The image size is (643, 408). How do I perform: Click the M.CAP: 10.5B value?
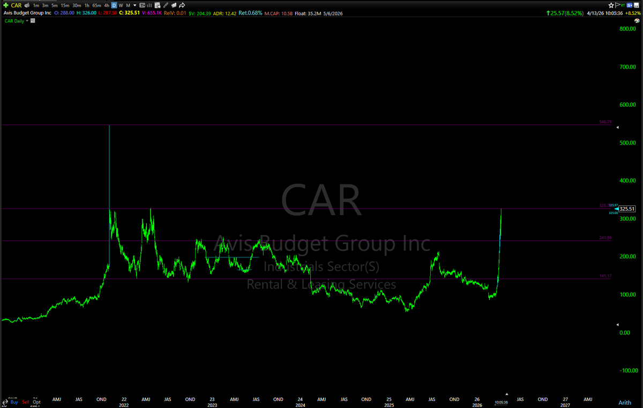[x=280, y=13]
